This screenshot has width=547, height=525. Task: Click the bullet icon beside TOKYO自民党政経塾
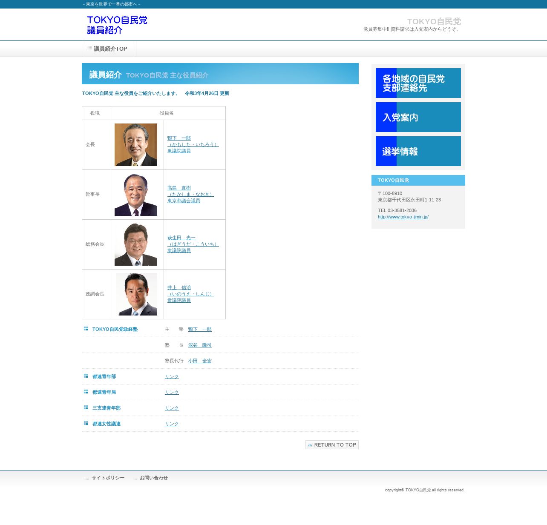(x=86, y=329)
